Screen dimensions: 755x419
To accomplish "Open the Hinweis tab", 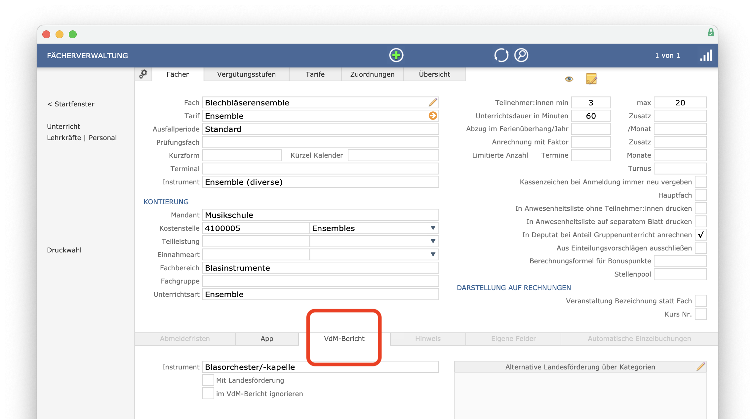I will tap(428, 338).
